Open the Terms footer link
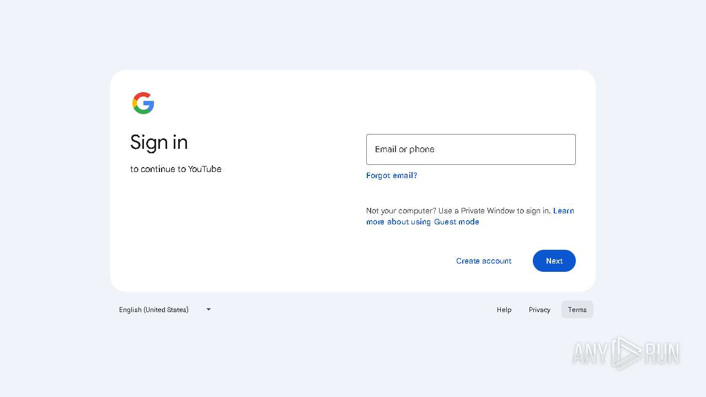Image resolution: width=706 pixels, height=397 pixels. point(577,309)
